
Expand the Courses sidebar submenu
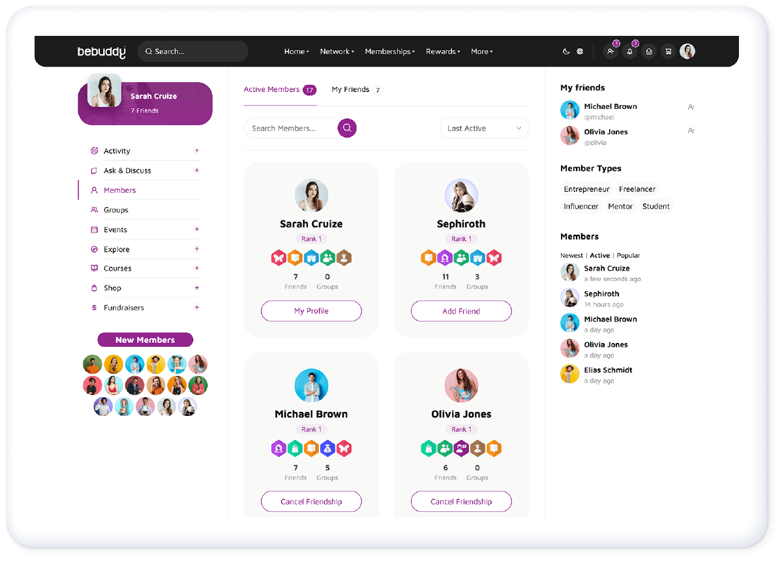coord(197,268)
